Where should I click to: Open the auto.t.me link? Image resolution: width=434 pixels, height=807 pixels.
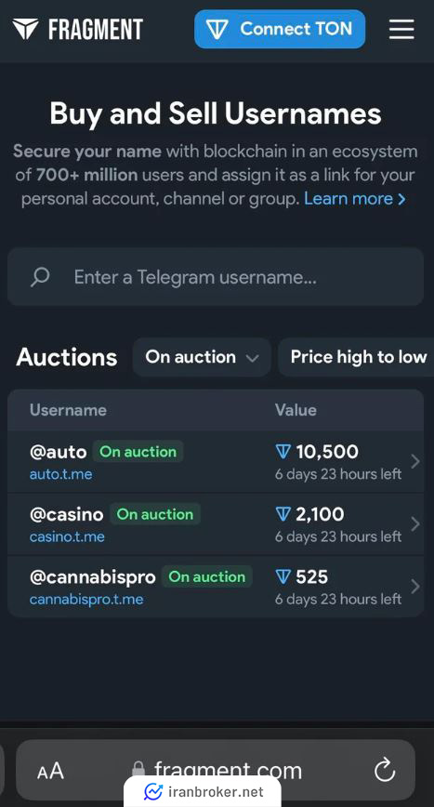(x=60, y=474)
